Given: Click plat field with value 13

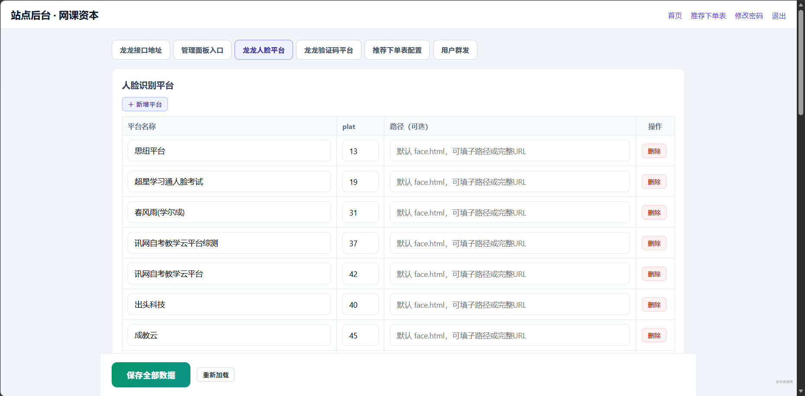Looking at the screenshot, I should click(x=361, y=151).
